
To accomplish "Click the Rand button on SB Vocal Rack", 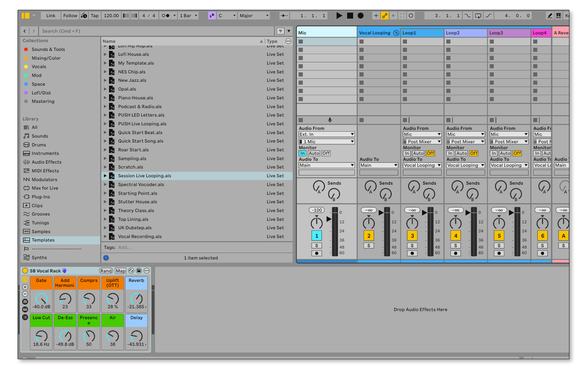I will pyautogui.click(x=106, y=271).
